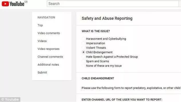Open Video responses in navigation

[x=48, y=49]
